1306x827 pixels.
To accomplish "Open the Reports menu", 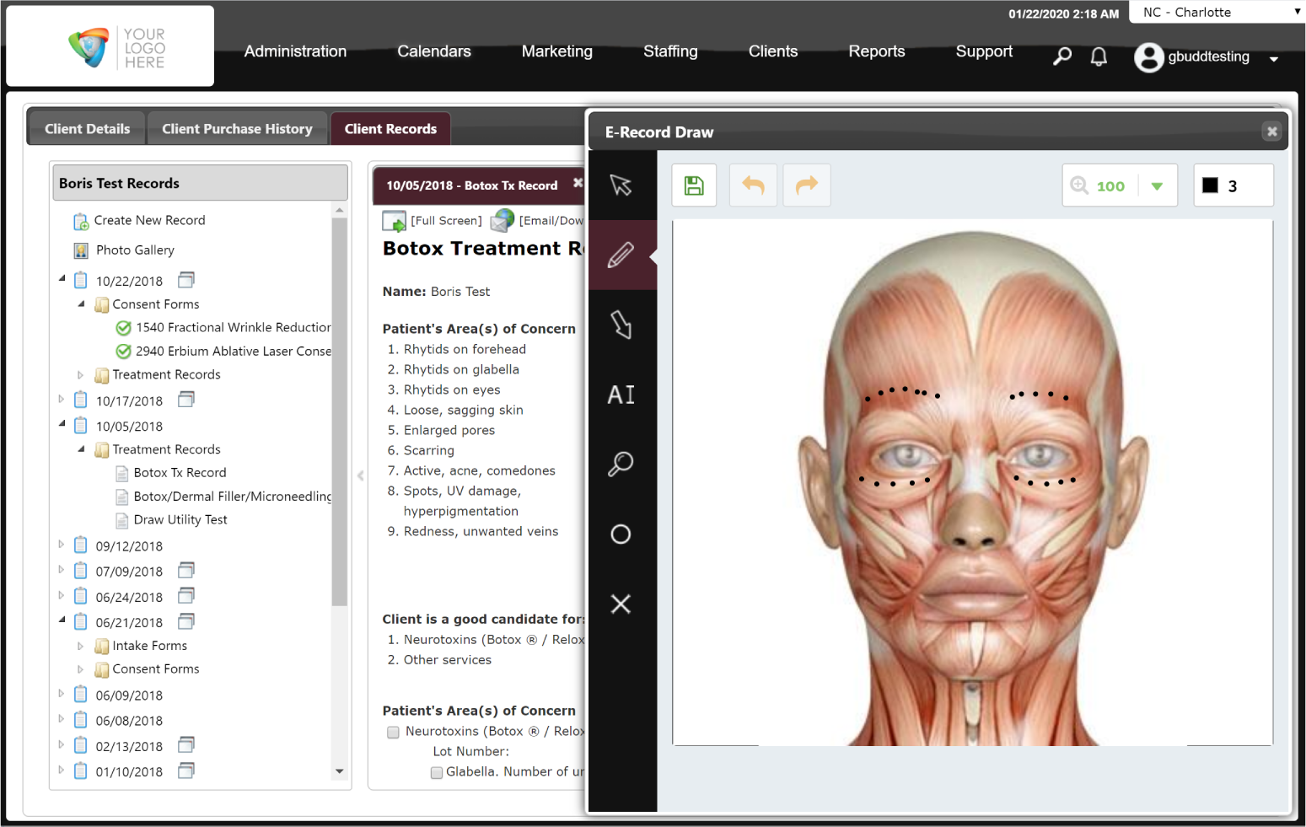I will tap(877, 51).
